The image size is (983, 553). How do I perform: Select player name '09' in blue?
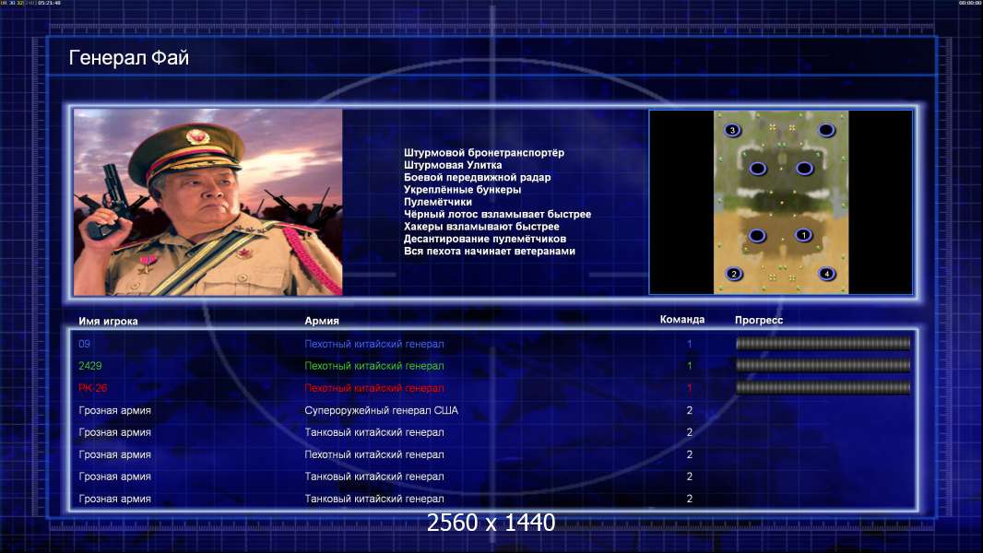[84, 344]
